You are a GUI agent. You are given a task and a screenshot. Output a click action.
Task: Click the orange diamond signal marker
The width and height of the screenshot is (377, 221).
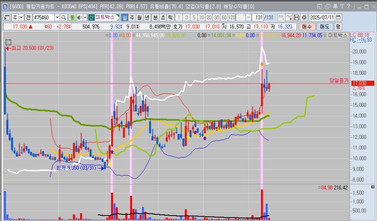(x=262, y=64)
